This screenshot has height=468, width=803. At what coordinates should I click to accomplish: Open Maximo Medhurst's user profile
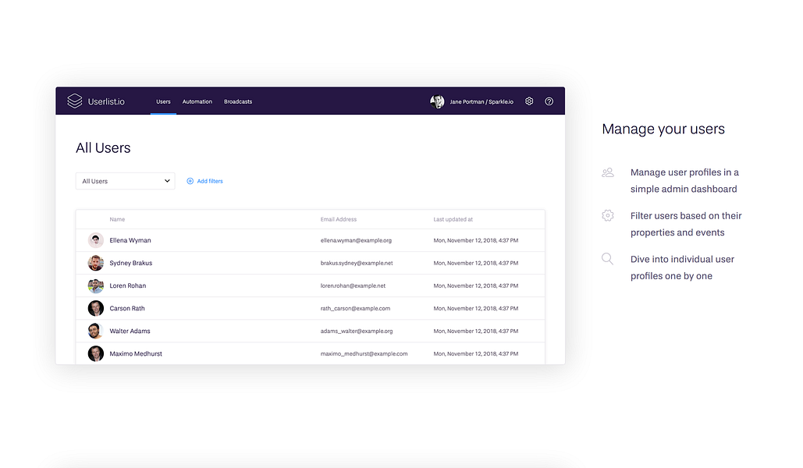(136, 353)
